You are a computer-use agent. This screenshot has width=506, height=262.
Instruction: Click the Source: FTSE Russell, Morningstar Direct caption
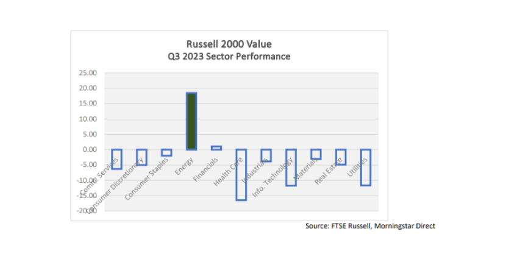click(x=370, y=226)
